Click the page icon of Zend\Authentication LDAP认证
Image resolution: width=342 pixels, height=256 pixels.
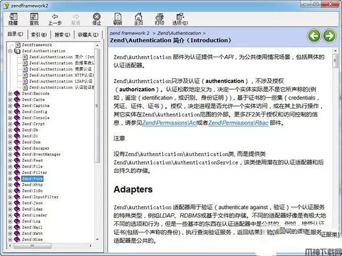(x=25, y=81)
